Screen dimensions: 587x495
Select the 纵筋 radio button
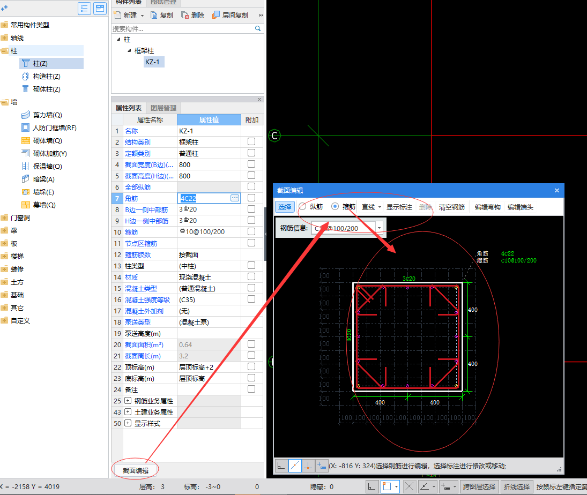(x=302, y=207)
